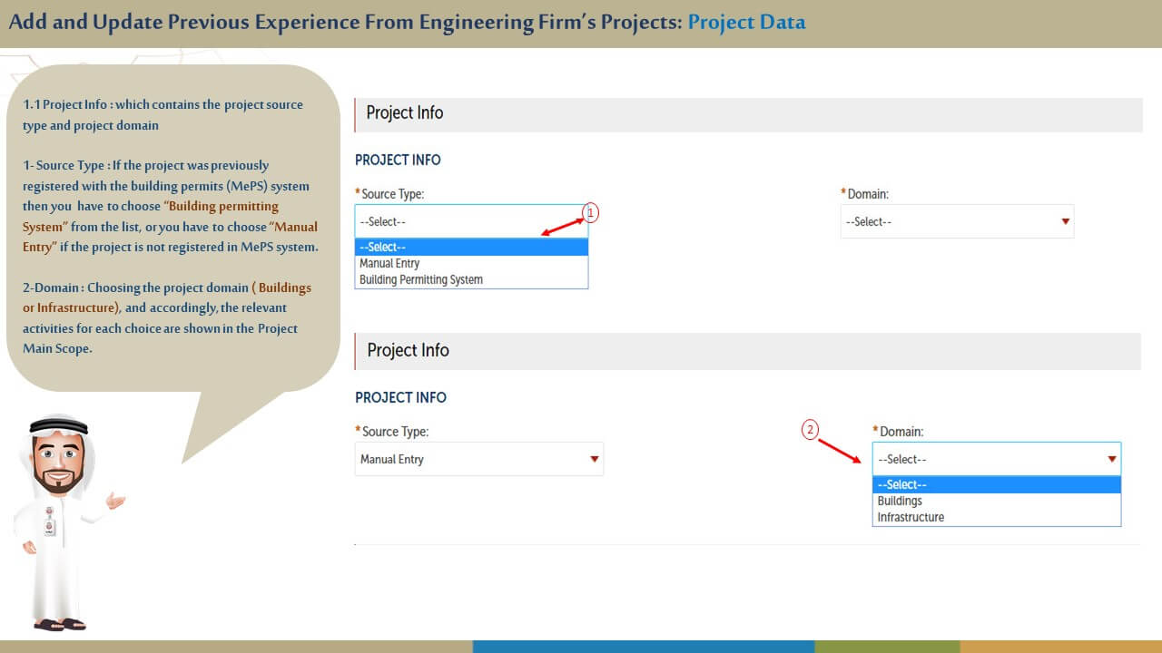This screenshot has height=653, width=1162.
Task: Click the upper Project Info section header
Action: 405,113
